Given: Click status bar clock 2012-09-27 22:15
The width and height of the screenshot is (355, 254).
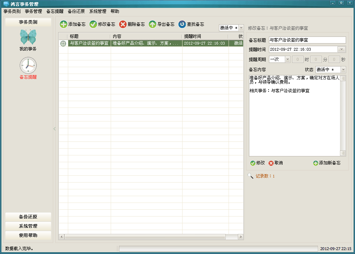Looking at the screenshot, I should point(336,249).
